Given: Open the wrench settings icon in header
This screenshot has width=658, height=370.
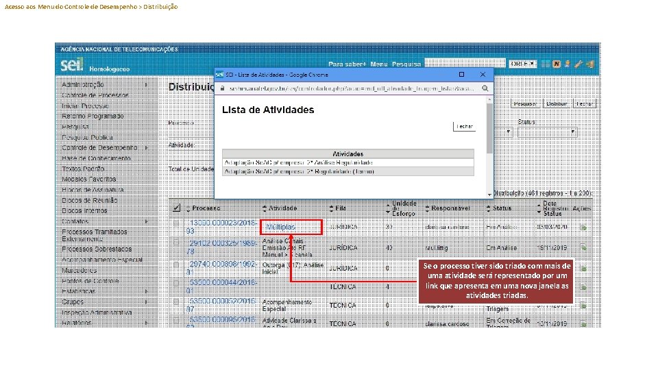Looking at the screenshot, I should [x=578, y=64].
